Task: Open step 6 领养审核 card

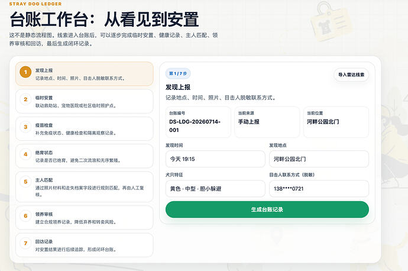Action: click(85, 218)
